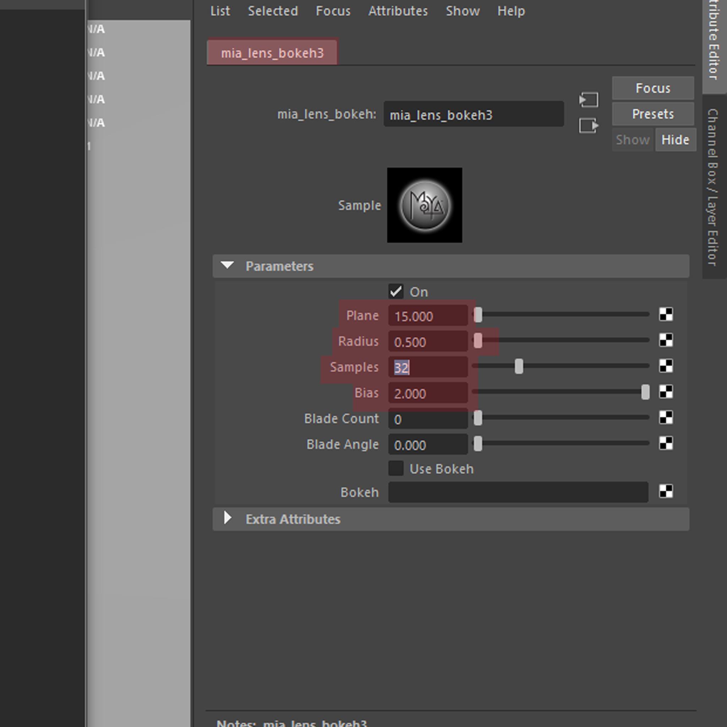Click the input connection arrow icon
The width and height of the screenshot is (727, 727).
click(589, 100)
